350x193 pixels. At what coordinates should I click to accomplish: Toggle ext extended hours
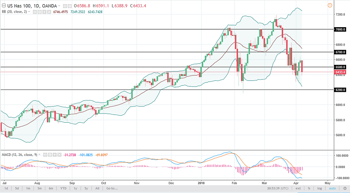(x=298, y=188)
